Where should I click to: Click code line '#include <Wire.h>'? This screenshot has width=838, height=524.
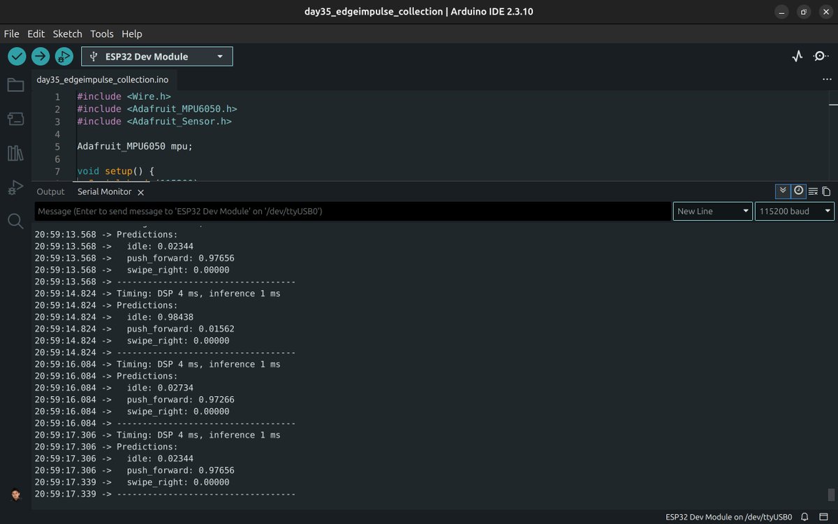coord(124,96)
